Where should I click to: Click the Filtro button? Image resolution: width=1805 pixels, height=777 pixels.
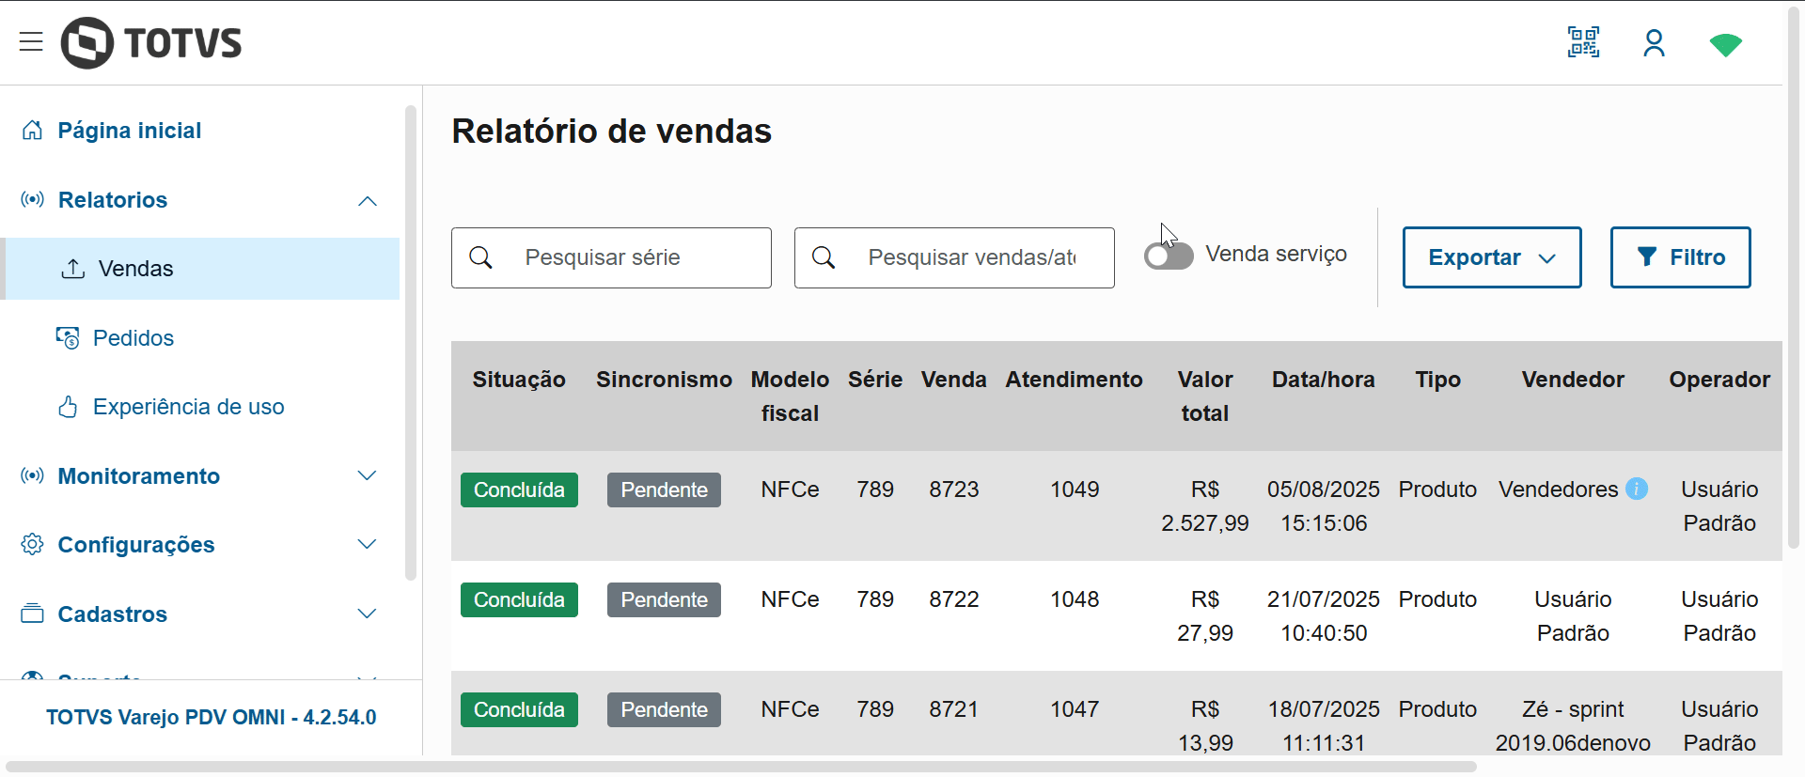coord(1680,257)
